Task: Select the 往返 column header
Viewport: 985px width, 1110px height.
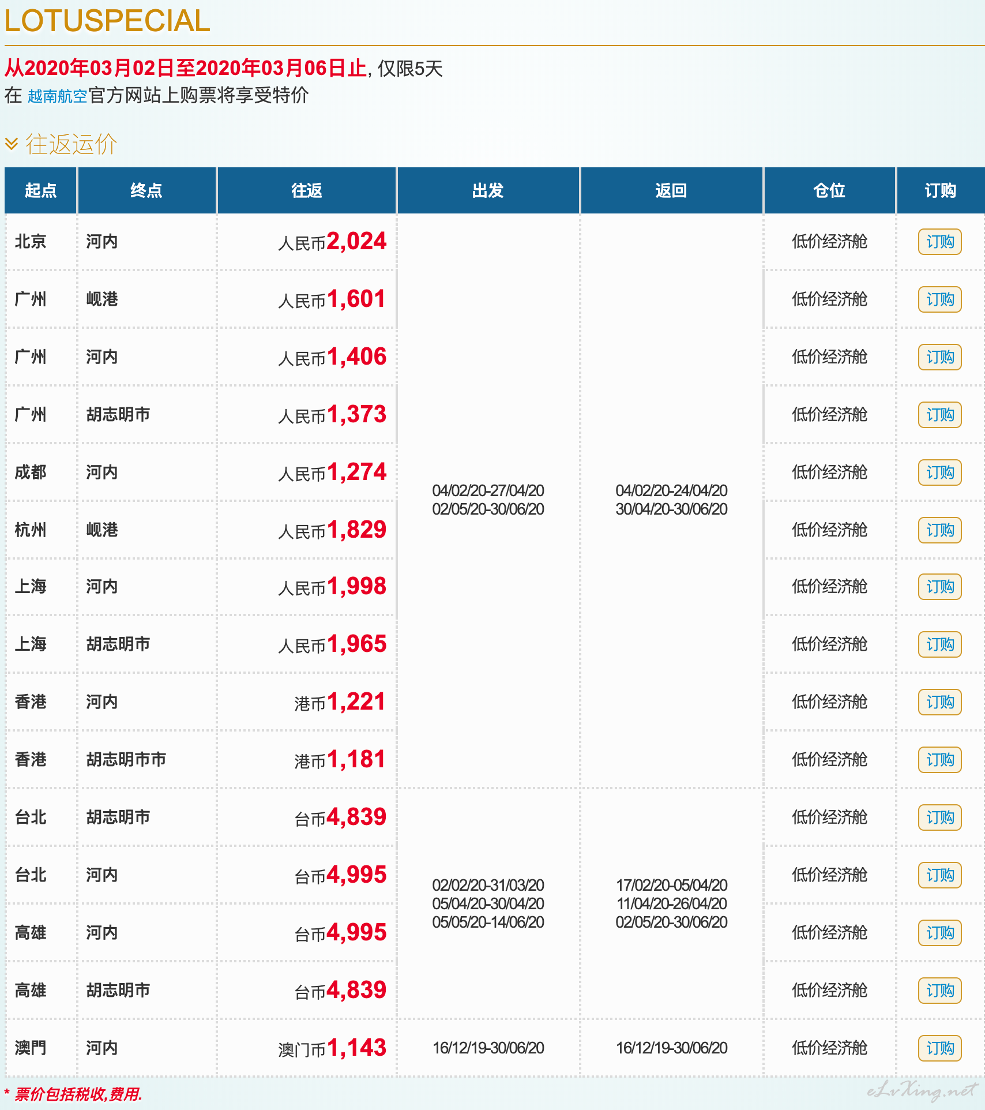Action: point(306,190)
